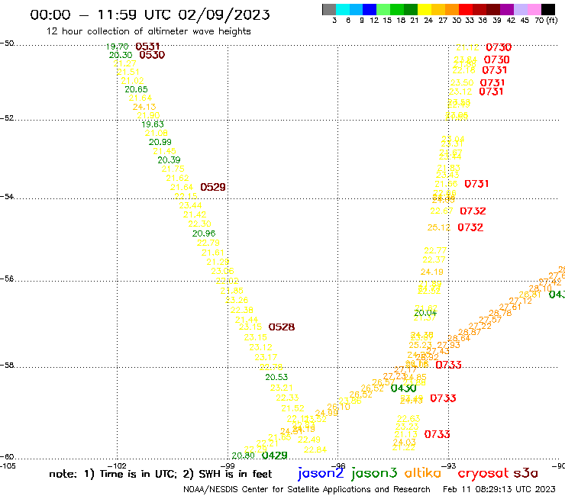Click the 24.03 wave height value

(x=405, y=442)
